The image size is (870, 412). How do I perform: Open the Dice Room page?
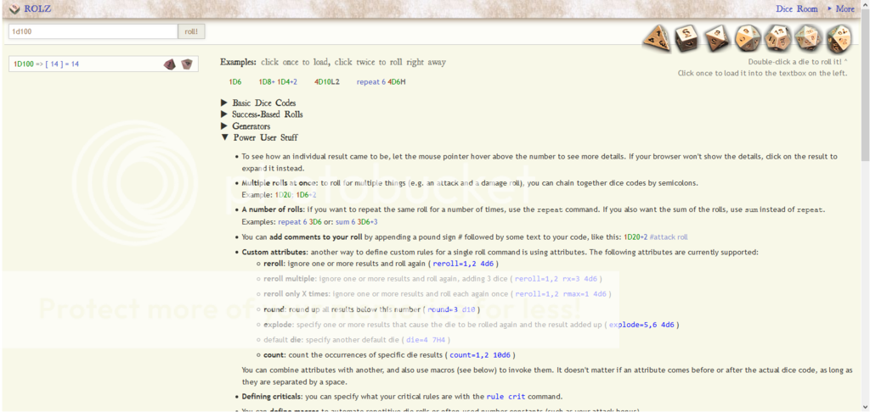pyautogui.click(x=796, y=8)
